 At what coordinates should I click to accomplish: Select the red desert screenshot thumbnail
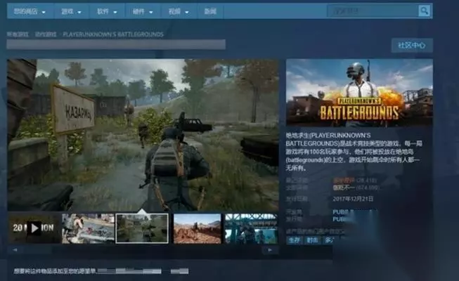coord(198,228)
